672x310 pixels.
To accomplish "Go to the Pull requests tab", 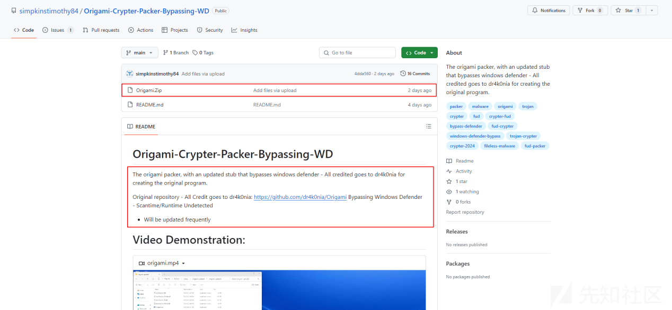I will coord(101,30).
